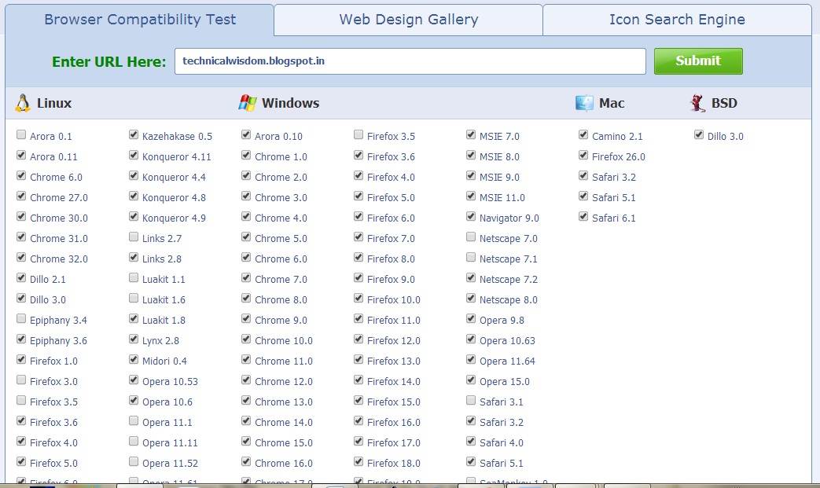This screenshot has height=488, width=820.
Task: Uncheck Netscape 8.0
Action: pos(471,298)
